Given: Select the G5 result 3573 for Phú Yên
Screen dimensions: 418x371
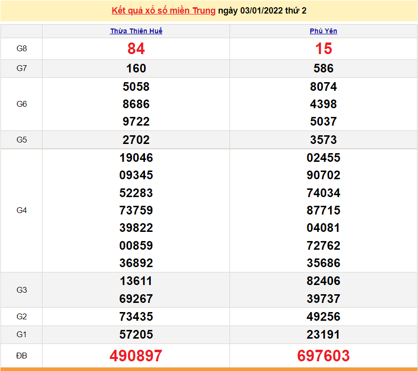Looking at the screenshot, I should click(324, 140).
